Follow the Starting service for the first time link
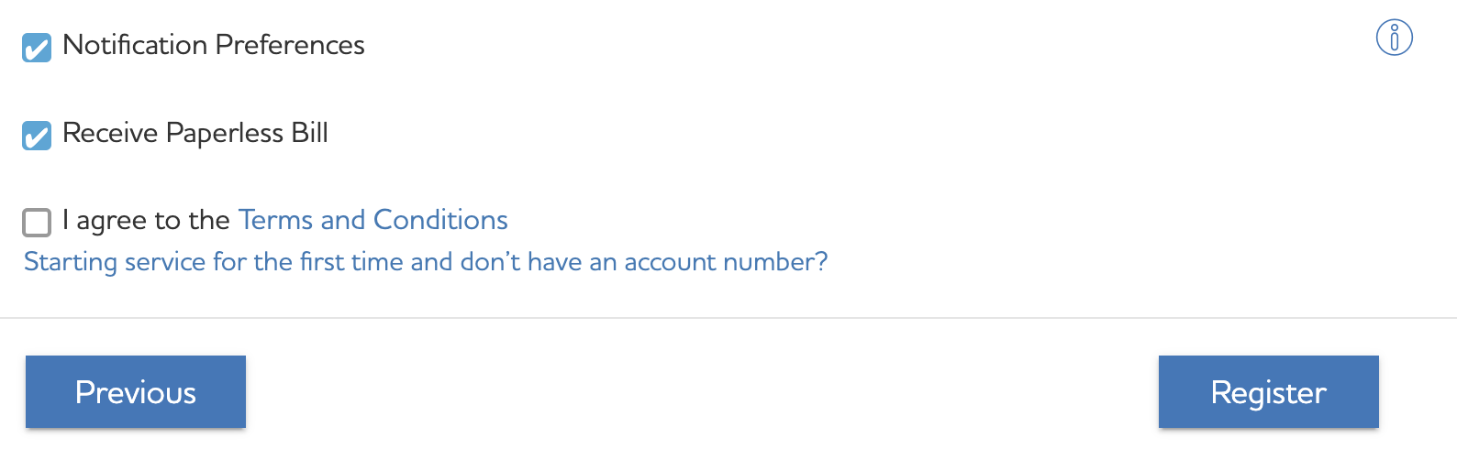Image resolution: width=1457 pixels, height=460 pixels. coord(426,262)
